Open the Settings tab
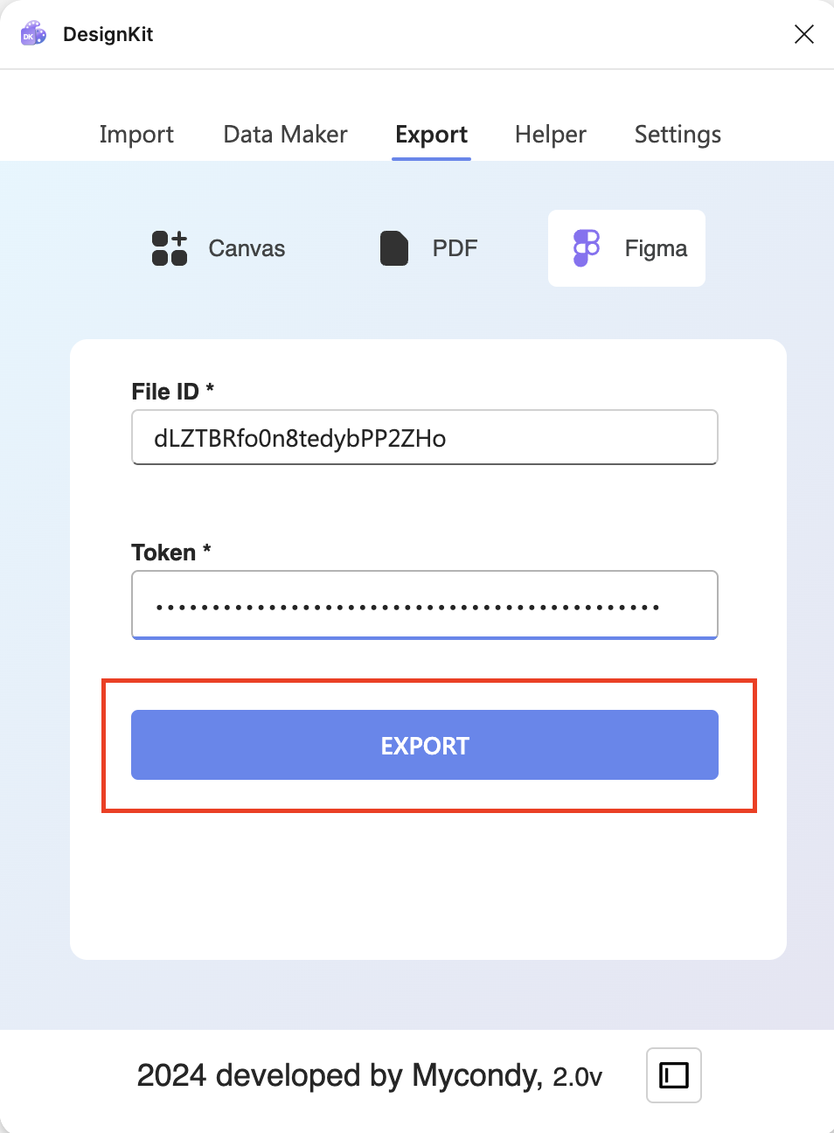 [678, 135]
